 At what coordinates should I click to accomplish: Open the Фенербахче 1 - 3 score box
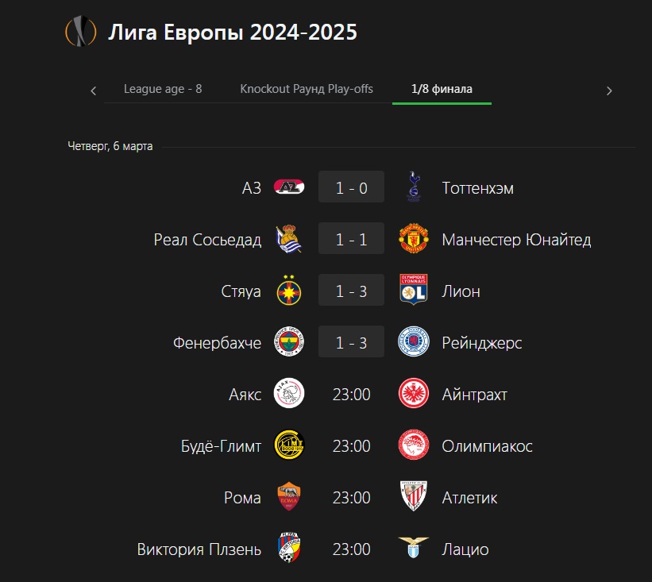pyautogui.click(x=351, y=341)
